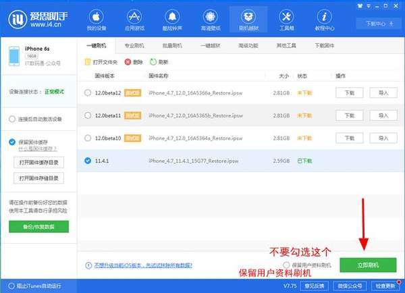Click 检查更新 in the status bar
Viewport: 405px width, 293px height.
coord(385,286)
